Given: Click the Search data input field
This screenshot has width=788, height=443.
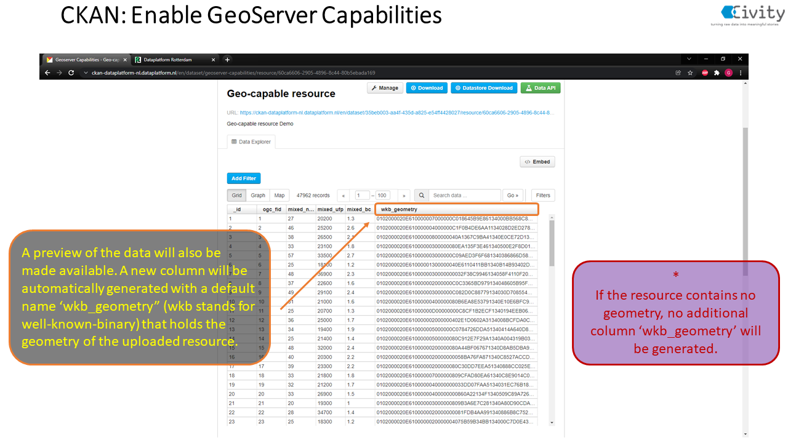Looking at the screenshot, I should [465, 196].
